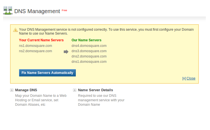Click dns2.domosquare.com name server entry
Image resolution: width=210 pixels, height=130 pixels.
coord(89,56)
